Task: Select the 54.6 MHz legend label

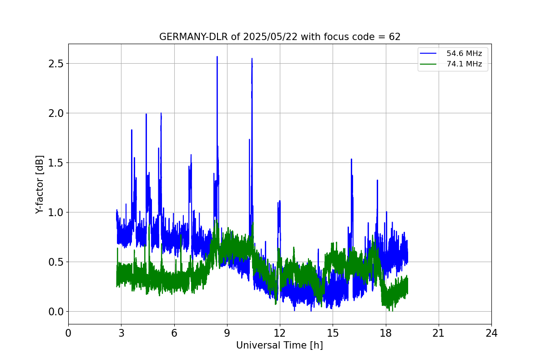Action: click(464, 54)
